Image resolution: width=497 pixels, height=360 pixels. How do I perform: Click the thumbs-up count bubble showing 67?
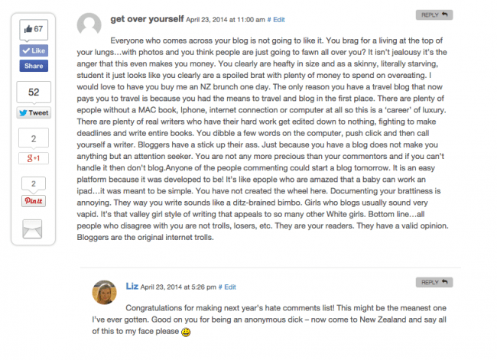point(34,29)
